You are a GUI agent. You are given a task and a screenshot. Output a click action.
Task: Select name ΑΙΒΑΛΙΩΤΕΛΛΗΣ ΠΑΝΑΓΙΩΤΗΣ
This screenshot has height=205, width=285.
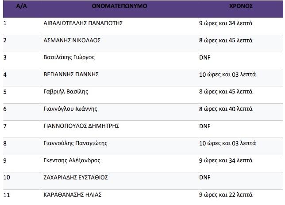point(83,23)
